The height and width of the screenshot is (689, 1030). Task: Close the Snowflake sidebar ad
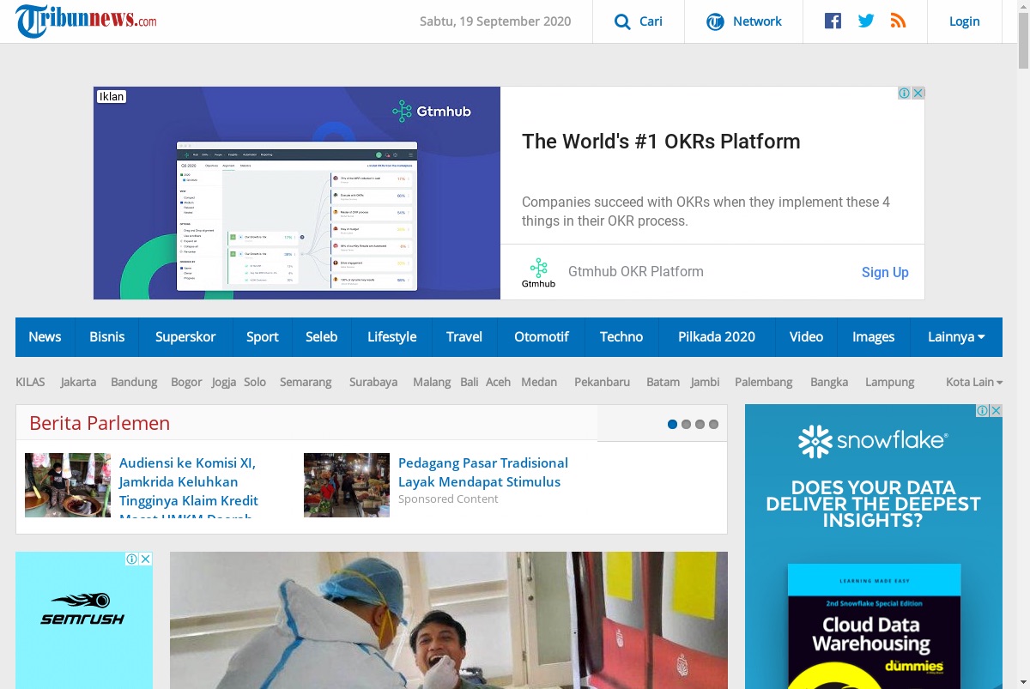(996, 411)
